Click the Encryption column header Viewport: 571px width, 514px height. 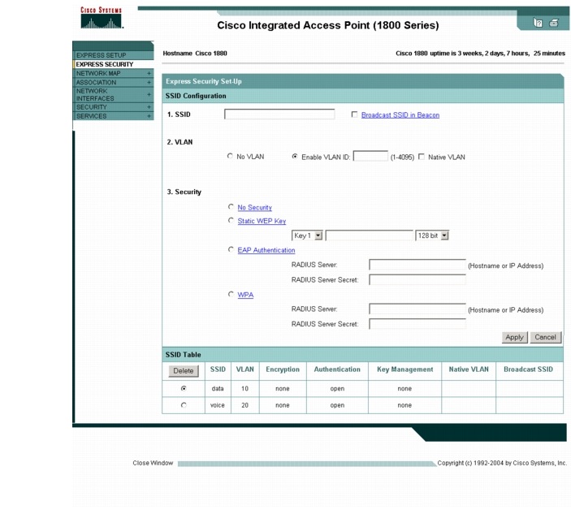(283, 369)
